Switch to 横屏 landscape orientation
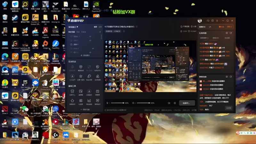Screen dimensions: 256x144 [x=95, y=27]
